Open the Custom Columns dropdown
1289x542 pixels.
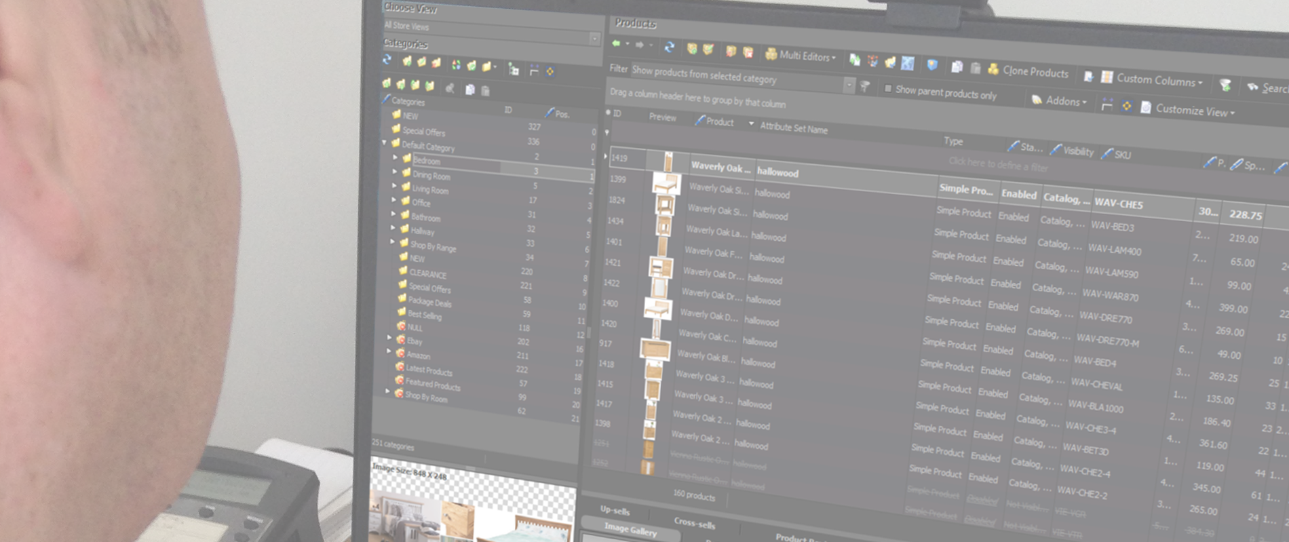tap(1152, 79)
